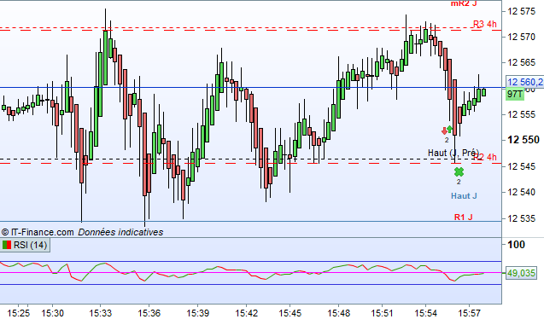Image resolution: width=544 pixels, height=319 pixels.
Task: Click the 15:25 time axis label
Action: [18, 313]
